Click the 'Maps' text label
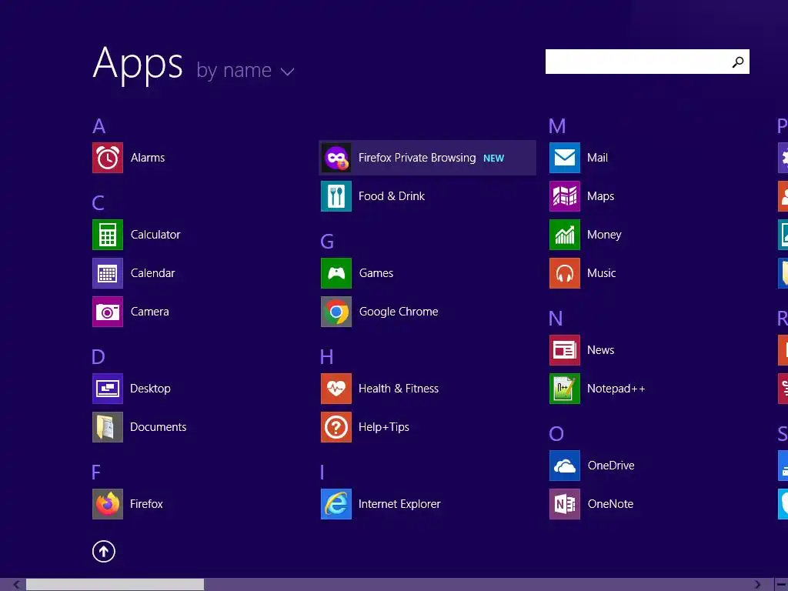788x591 pixels. point(600,196)
